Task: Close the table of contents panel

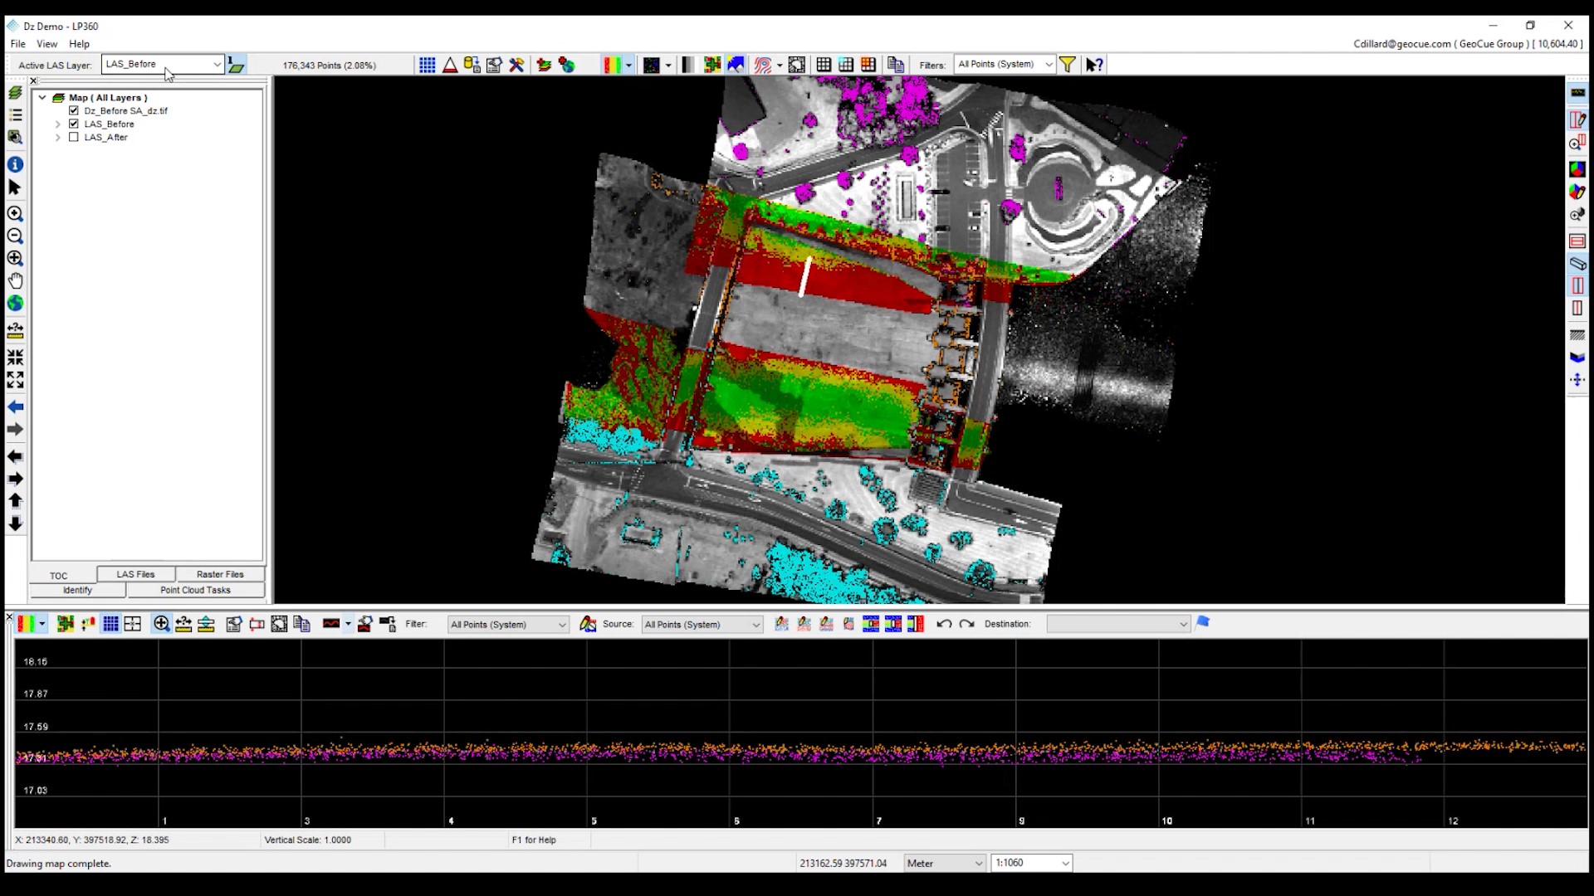Action: click(x=33, y=80)
